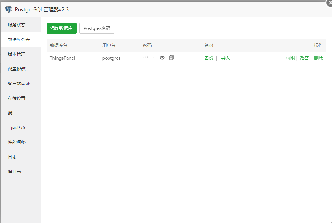
Task: Select the 端口 sidebar item
Action: [x=21, y=113]
